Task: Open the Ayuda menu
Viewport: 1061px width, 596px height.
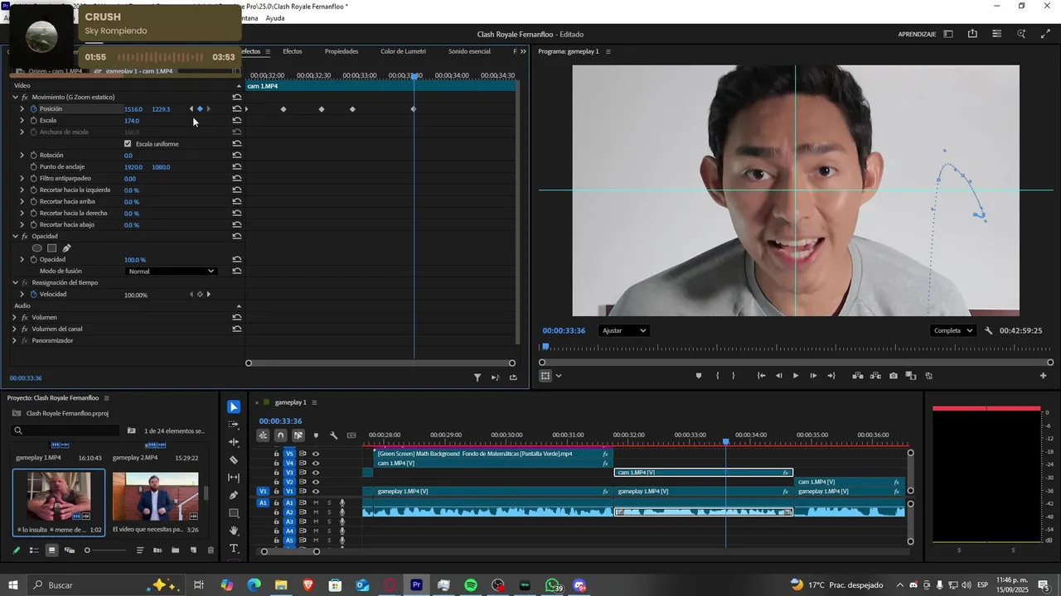Action: click(275, 18)
